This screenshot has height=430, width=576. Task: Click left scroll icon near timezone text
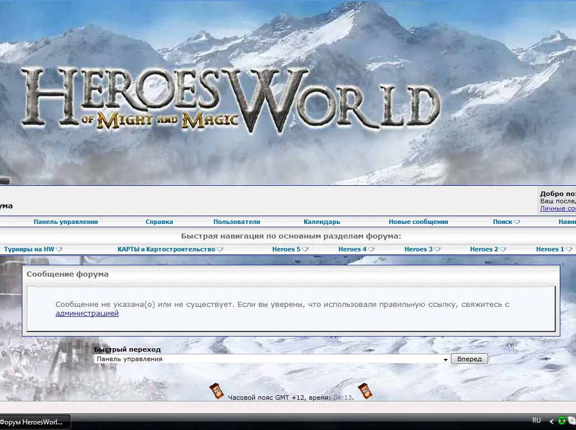click(217, 391)
